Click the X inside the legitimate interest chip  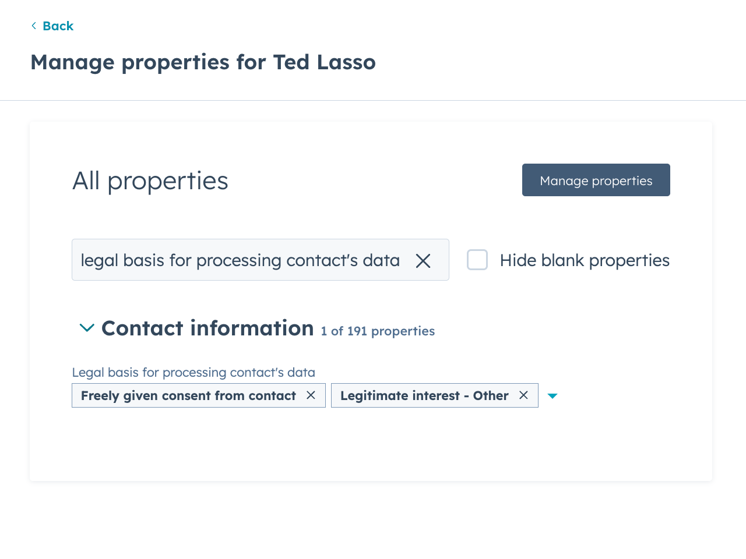click(x=523, y=395)
